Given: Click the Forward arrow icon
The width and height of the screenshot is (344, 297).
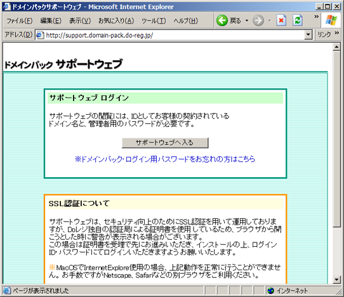Looking at the screenshot, I should (258, 20).
